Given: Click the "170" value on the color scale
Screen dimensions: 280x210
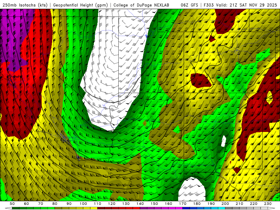Looking at the screenshot, I should [183, 204].
